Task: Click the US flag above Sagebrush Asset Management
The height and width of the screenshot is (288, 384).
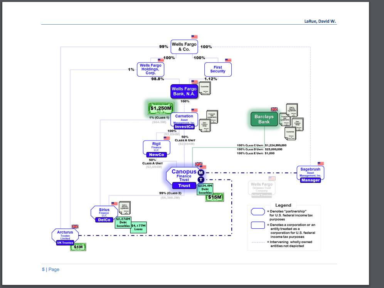Action: (321, 164)
